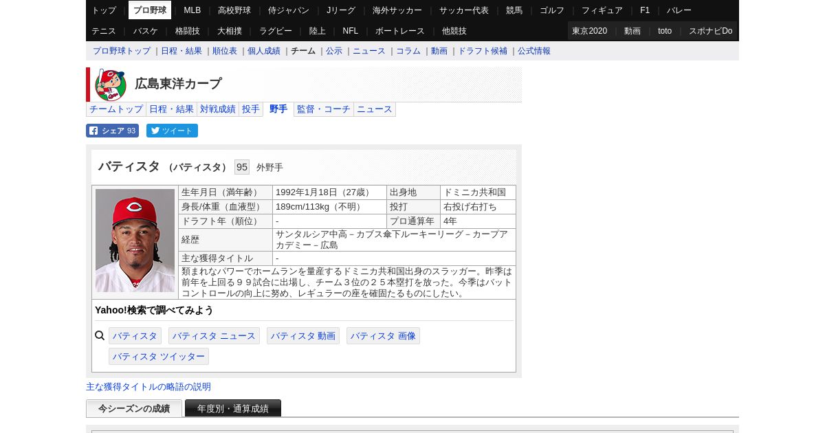The width and height of the screenshot is (825, 433).
Task: Open テニス section
Action: click(104, 31)
